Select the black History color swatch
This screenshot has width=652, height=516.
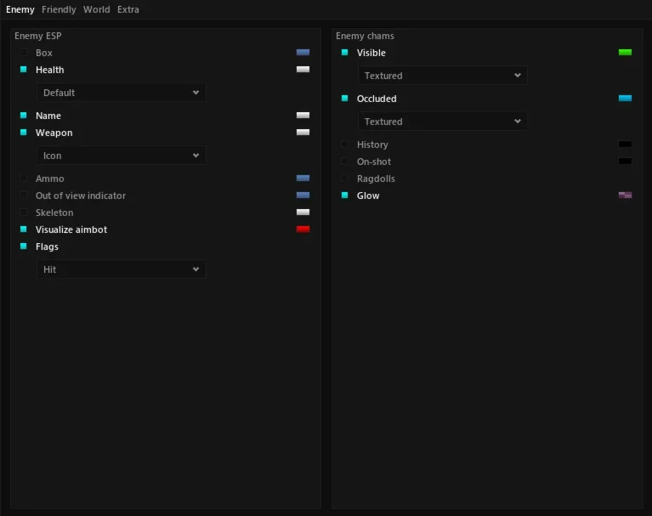coord(625,144)
